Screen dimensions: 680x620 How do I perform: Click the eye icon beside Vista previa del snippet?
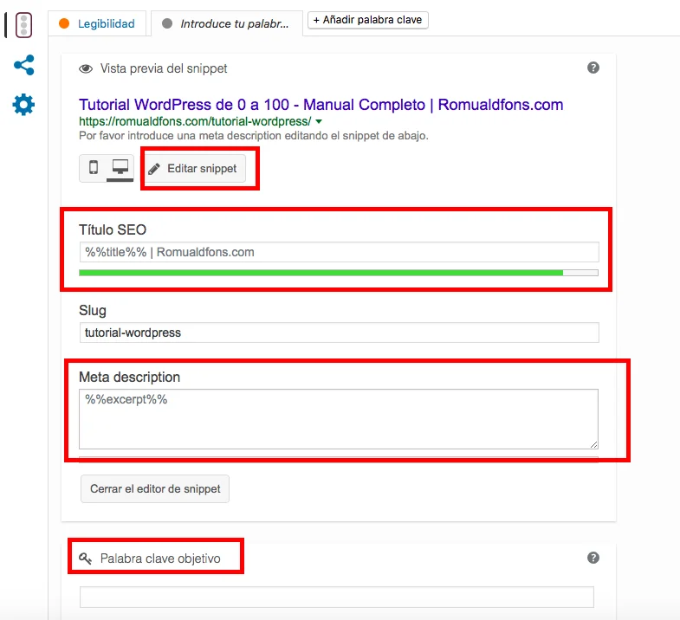86,68
